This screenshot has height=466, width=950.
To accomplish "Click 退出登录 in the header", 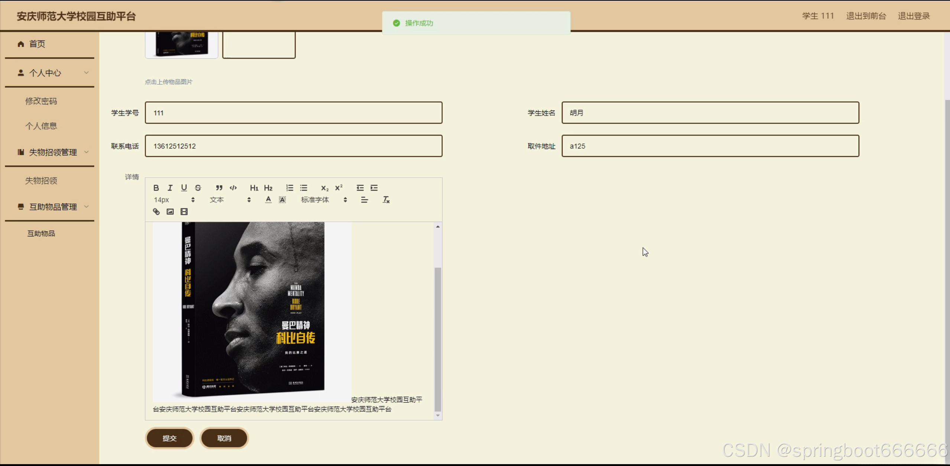I will pos(914,16).
